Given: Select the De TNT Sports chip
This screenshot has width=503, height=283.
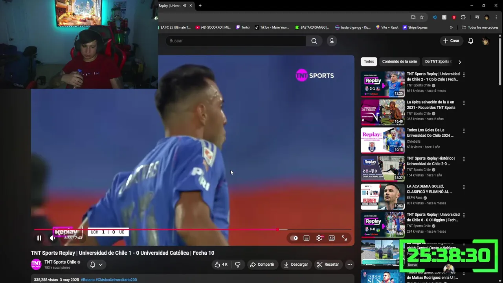Looking at the screenshot, I should tap(437, 62).
